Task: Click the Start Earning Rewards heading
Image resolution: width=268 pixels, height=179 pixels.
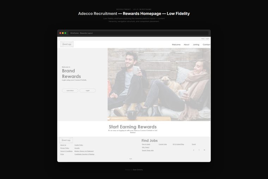Action: 133,127
